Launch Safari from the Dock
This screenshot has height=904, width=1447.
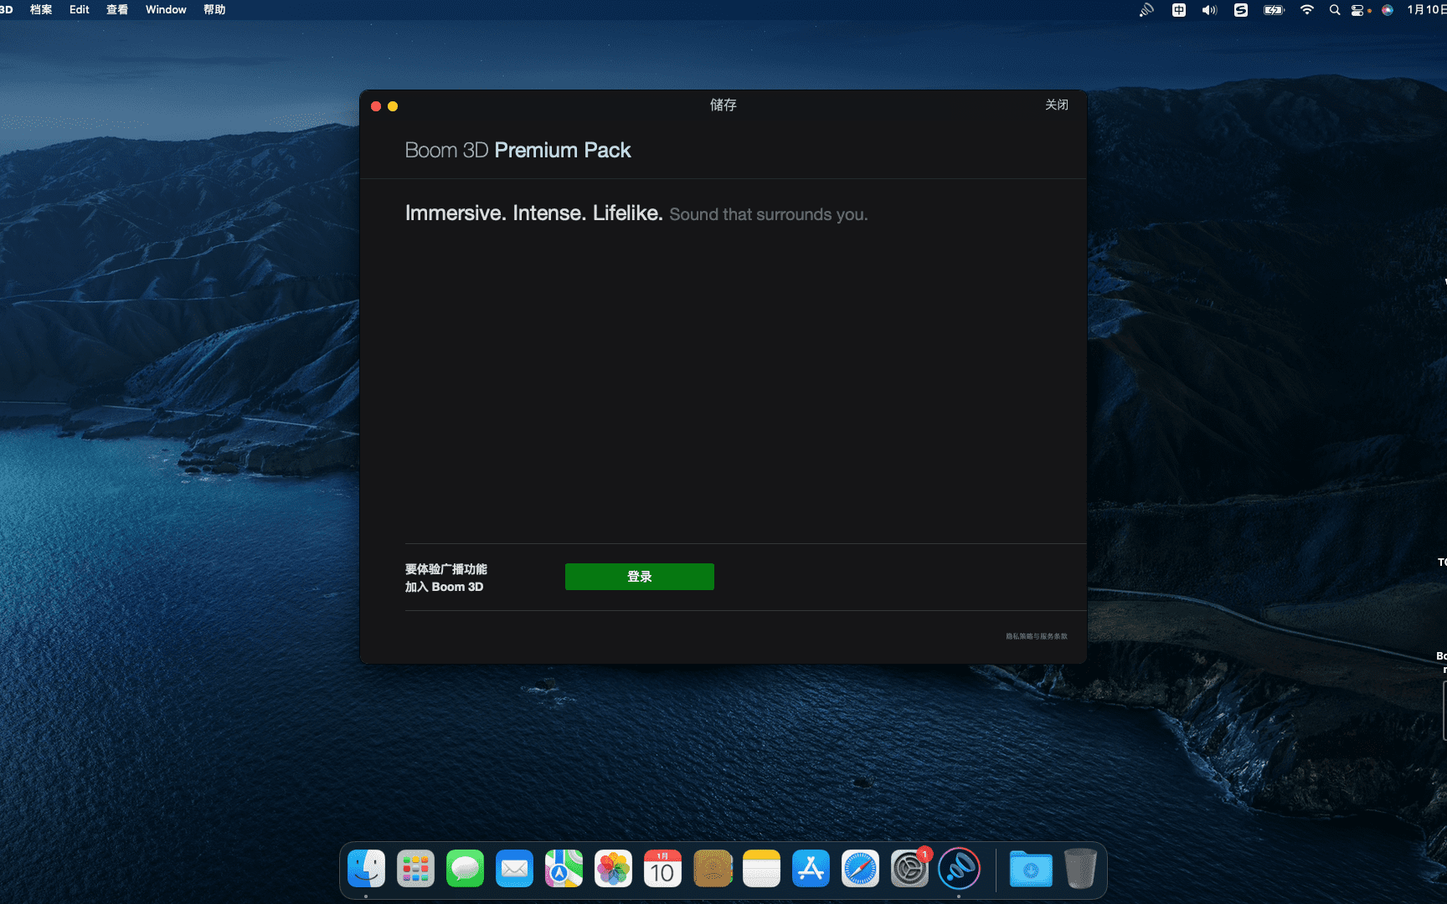pyautogui.click(x=860, y=869)
